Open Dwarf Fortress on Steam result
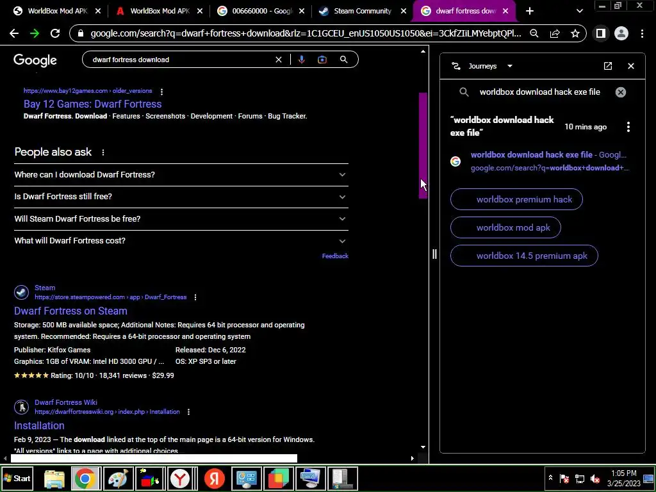The width and height of the screenshot is (656, 492). (70, 311)
